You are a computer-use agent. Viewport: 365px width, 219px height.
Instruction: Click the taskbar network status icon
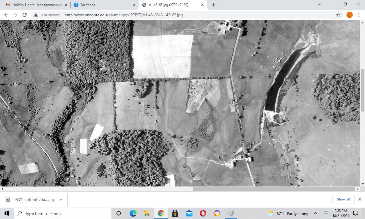pos(326,213)
